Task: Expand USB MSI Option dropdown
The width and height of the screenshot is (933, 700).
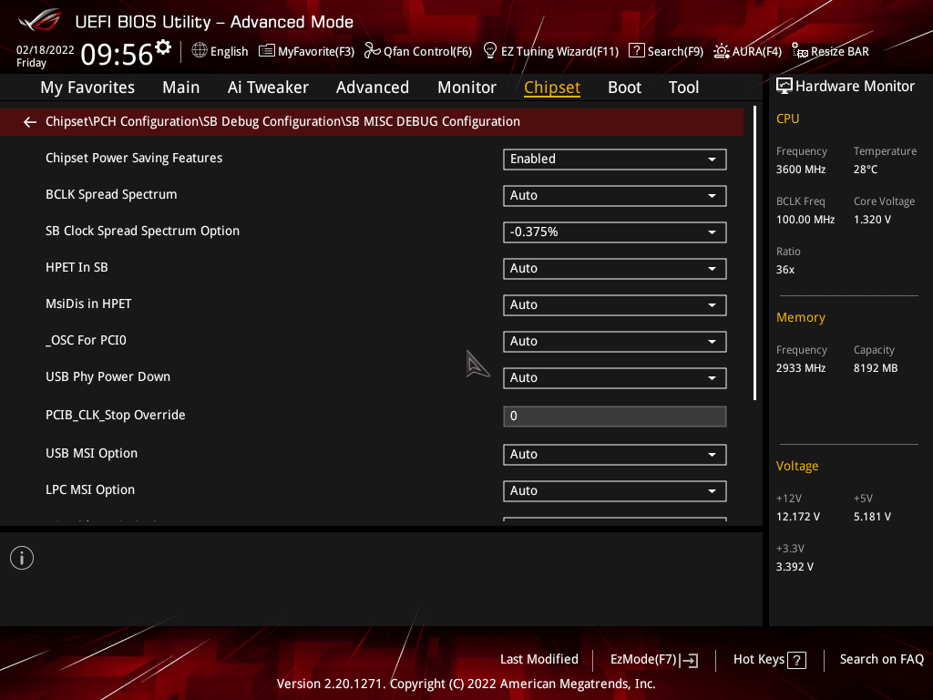Action: [x=615, y=454]
